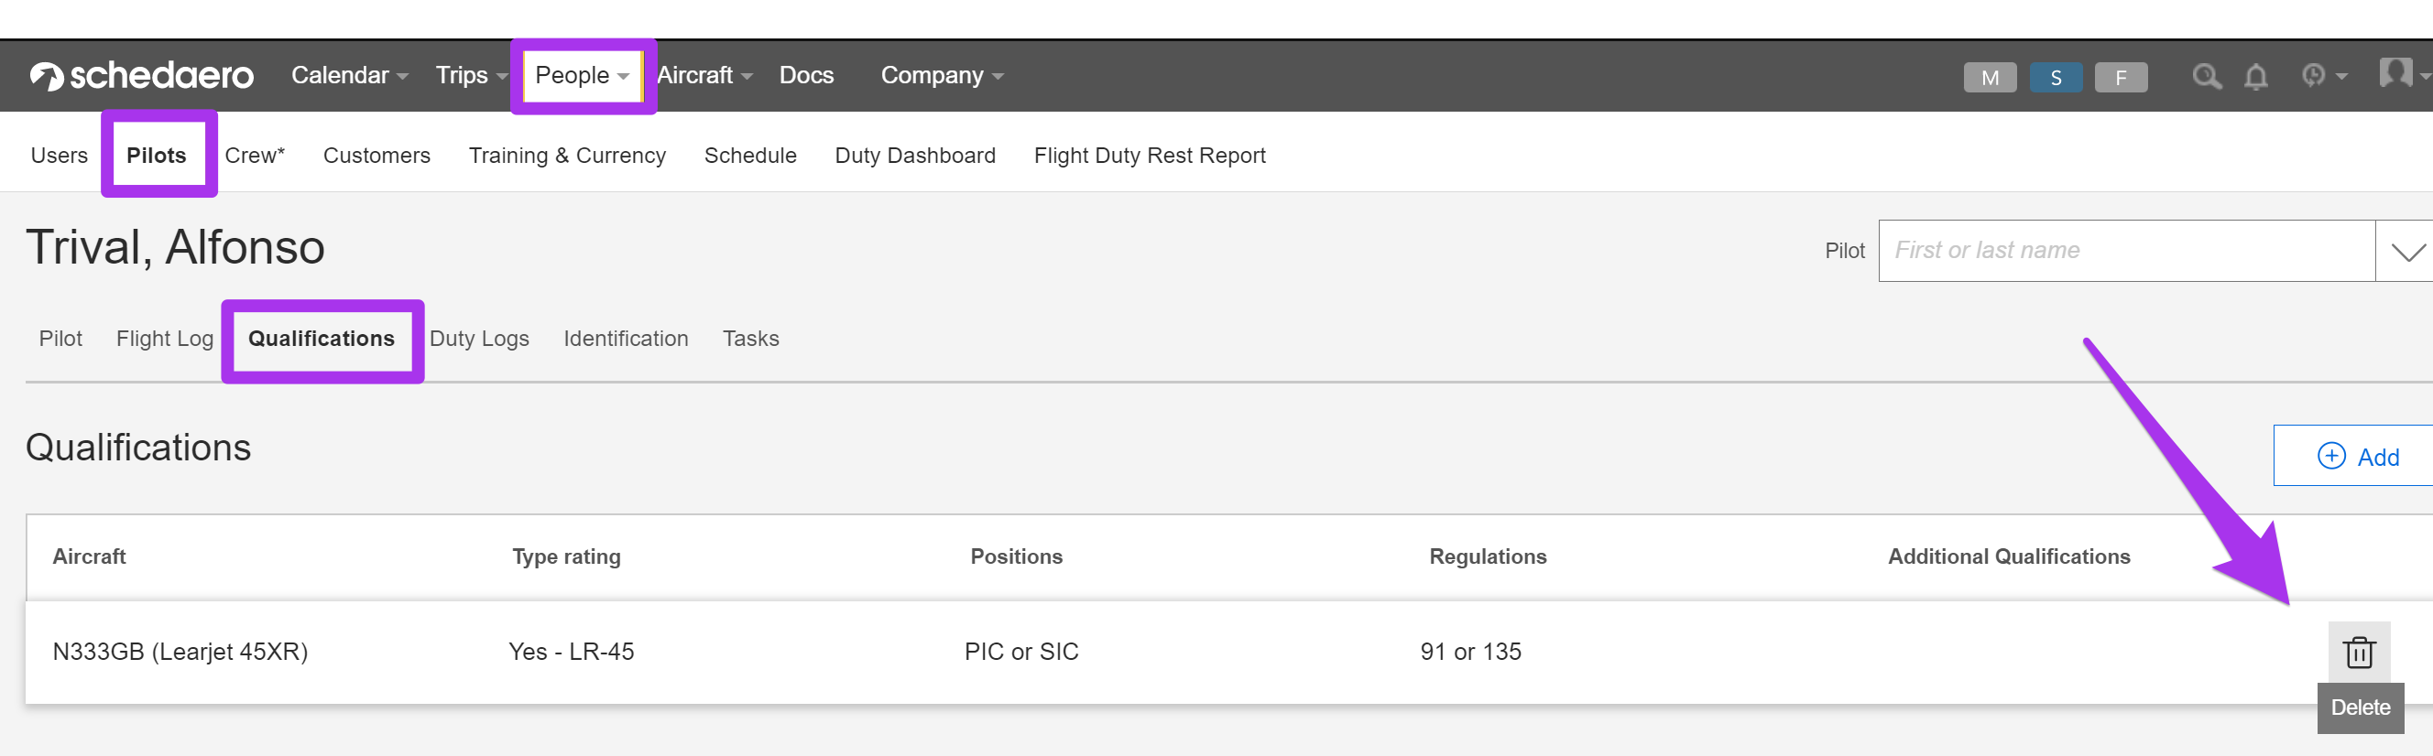Go to Training & Currency page
The width and height of the screenshot is (2433, 756).
[x=567, y=156]
